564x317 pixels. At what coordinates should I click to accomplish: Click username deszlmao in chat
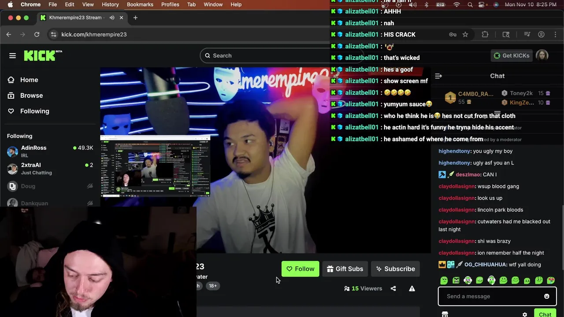pos(468,175)
